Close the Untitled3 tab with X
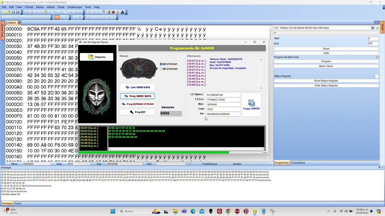This screenshot has width=385, height=216. pyautogui.click(x=19, y=23)
